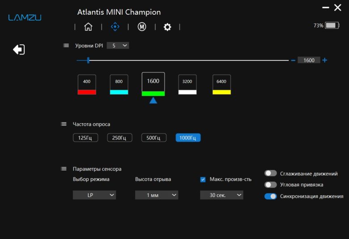Image resolution: width=349 pixels, height=239 pixels.
Task: Open the 30 сек. dropdown
Action: tap(221, 195)
